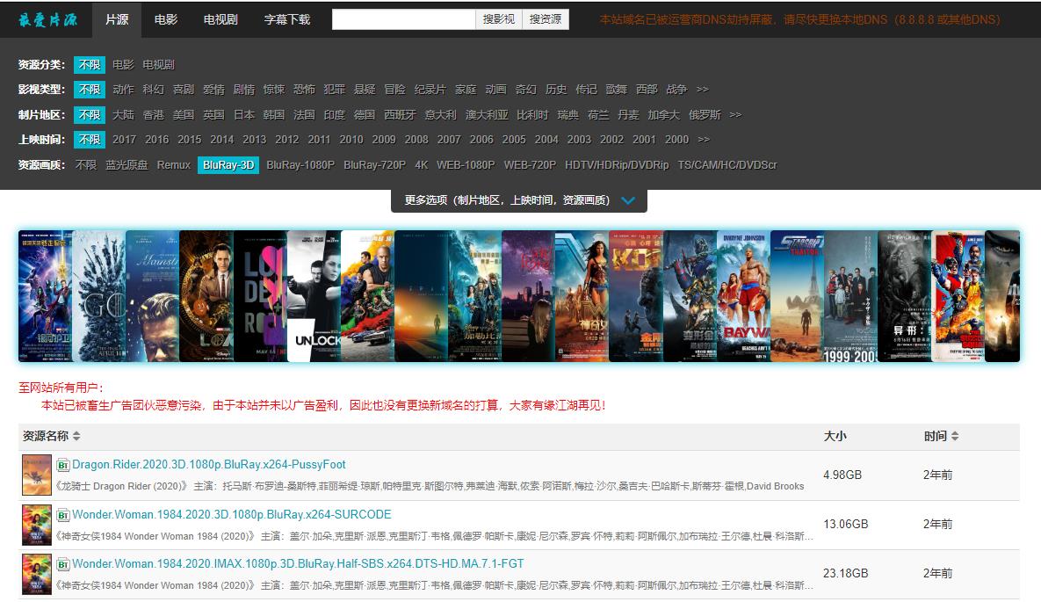This screenshot has height=602, width=1041.
Task: Open the Baywatch poster in the carousel
Action: (743, 296)
